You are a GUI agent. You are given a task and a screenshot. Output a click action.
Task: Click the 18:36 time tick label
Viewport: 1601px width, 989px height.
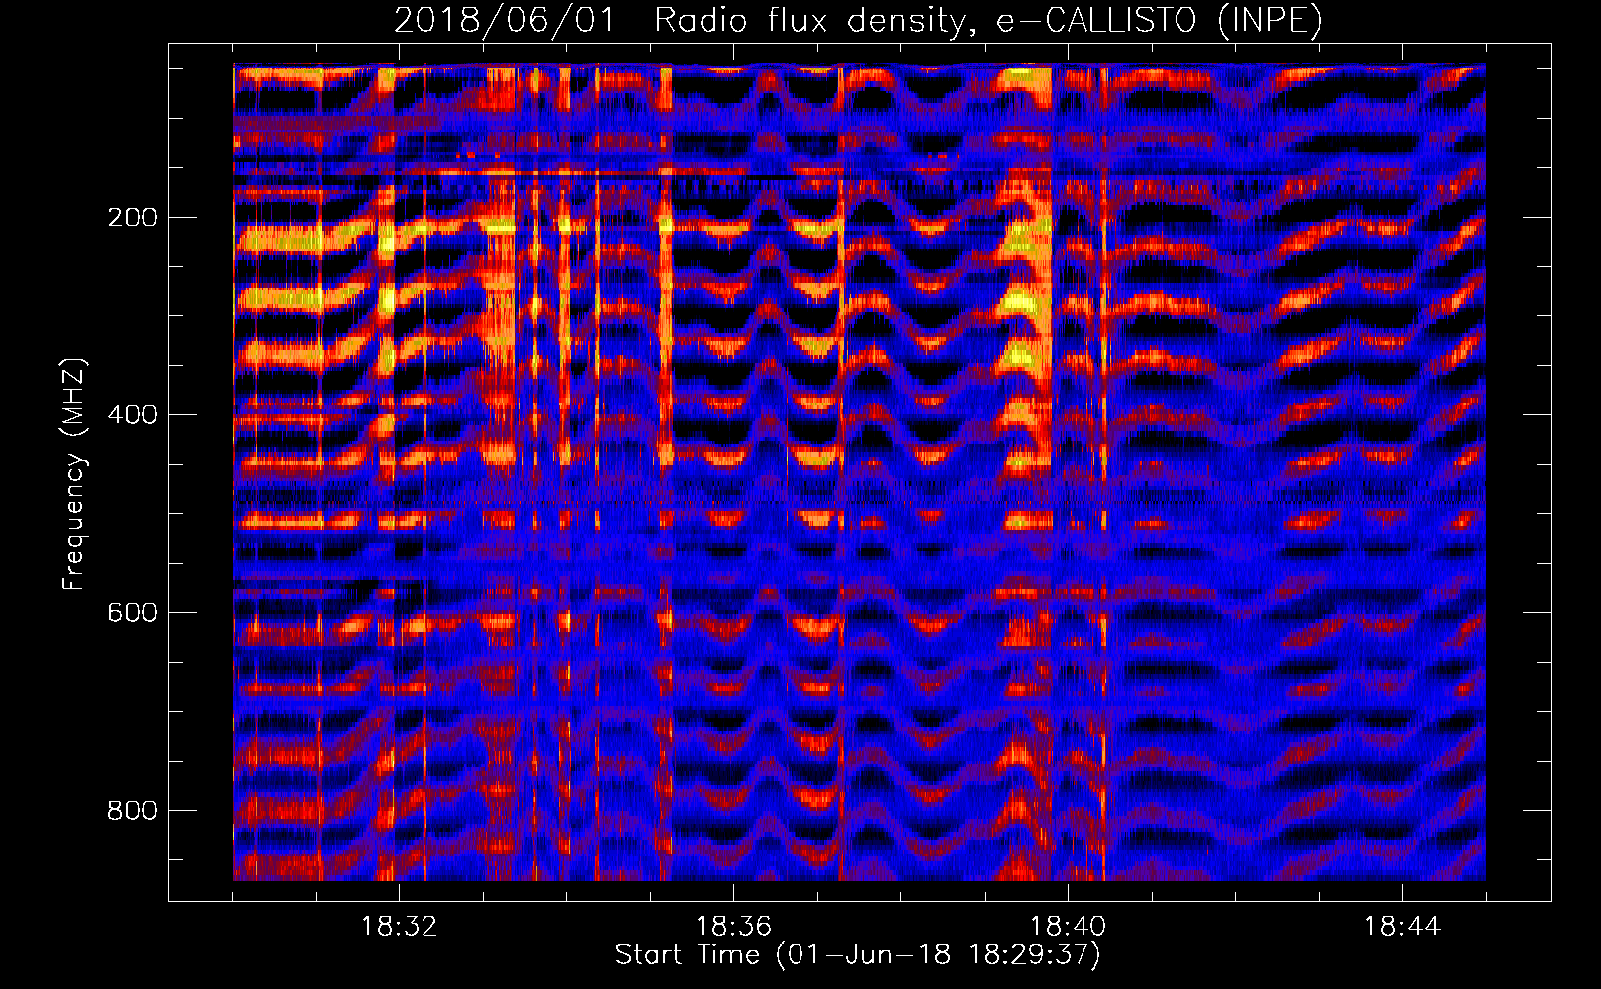tap(733, 927)
